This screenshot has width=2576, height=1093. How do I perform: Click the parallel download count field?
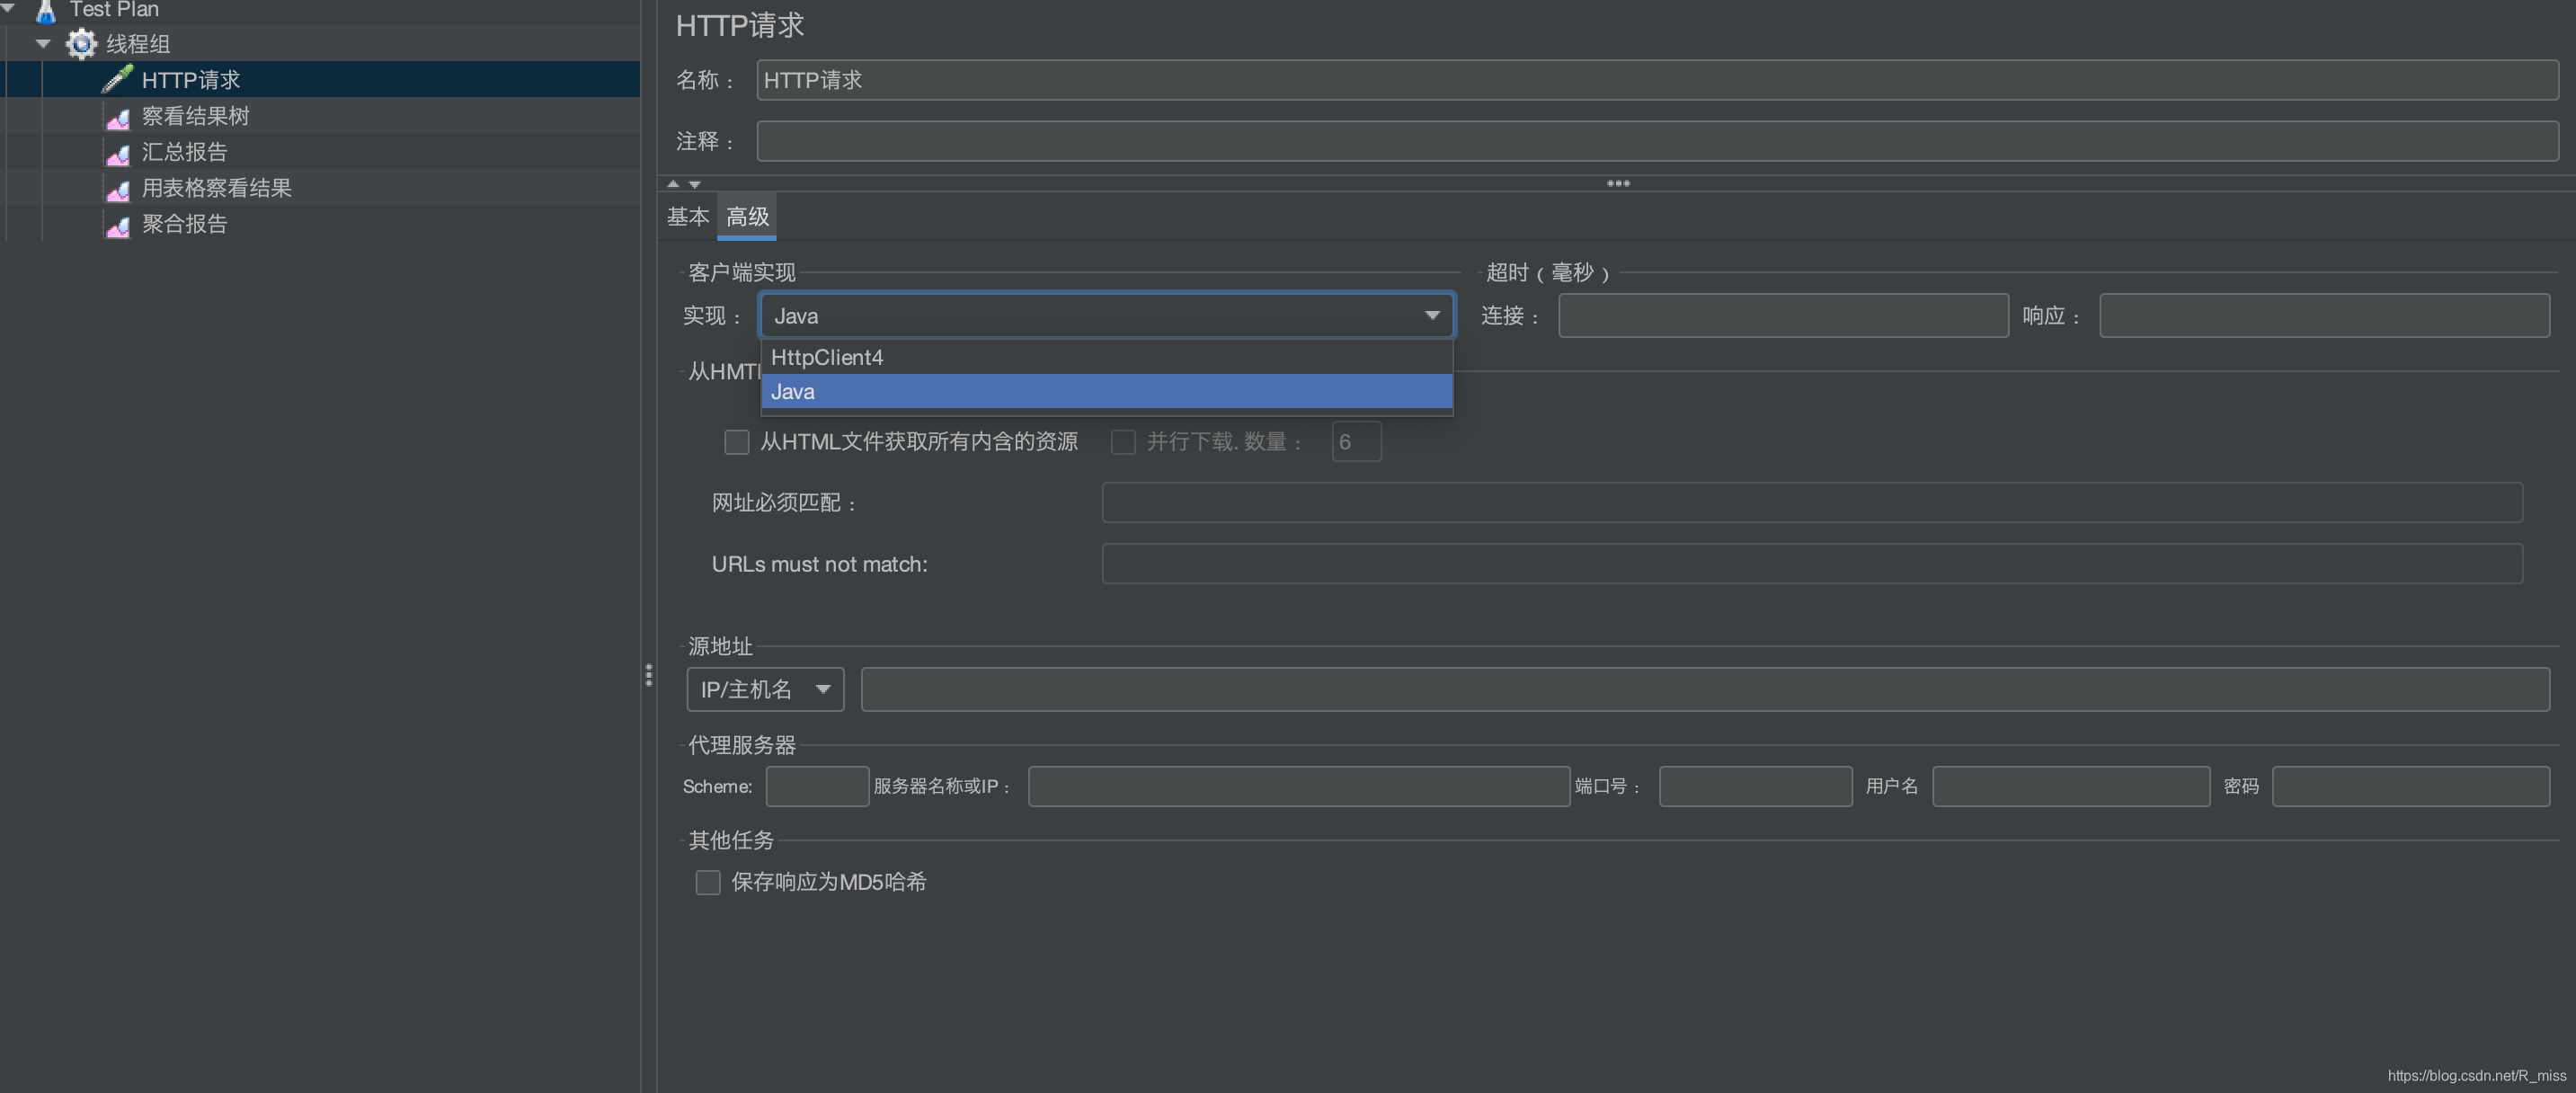(1356, 442)
